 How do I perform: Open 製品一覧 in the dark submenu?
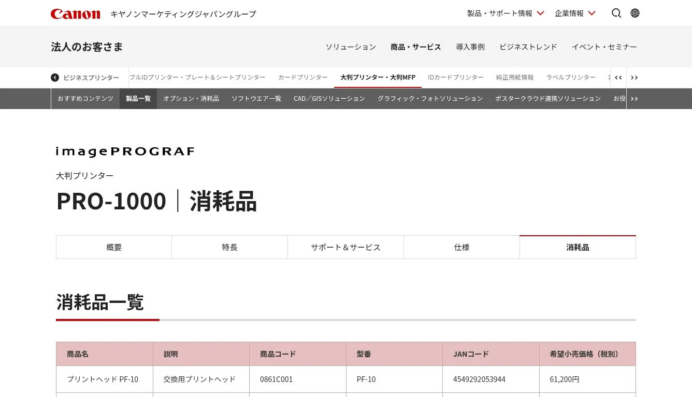(x=138, y=99)
